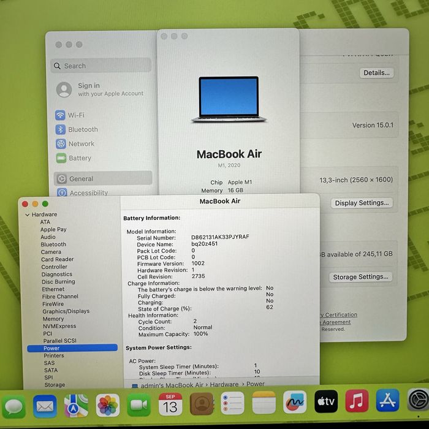Click the Settings Search field
This screenshot has height=429, width=429.
101,66
